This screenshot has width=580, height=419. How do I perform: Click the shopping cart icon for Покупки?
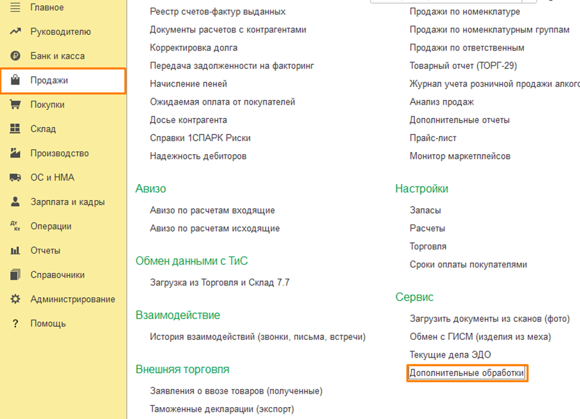15,105
